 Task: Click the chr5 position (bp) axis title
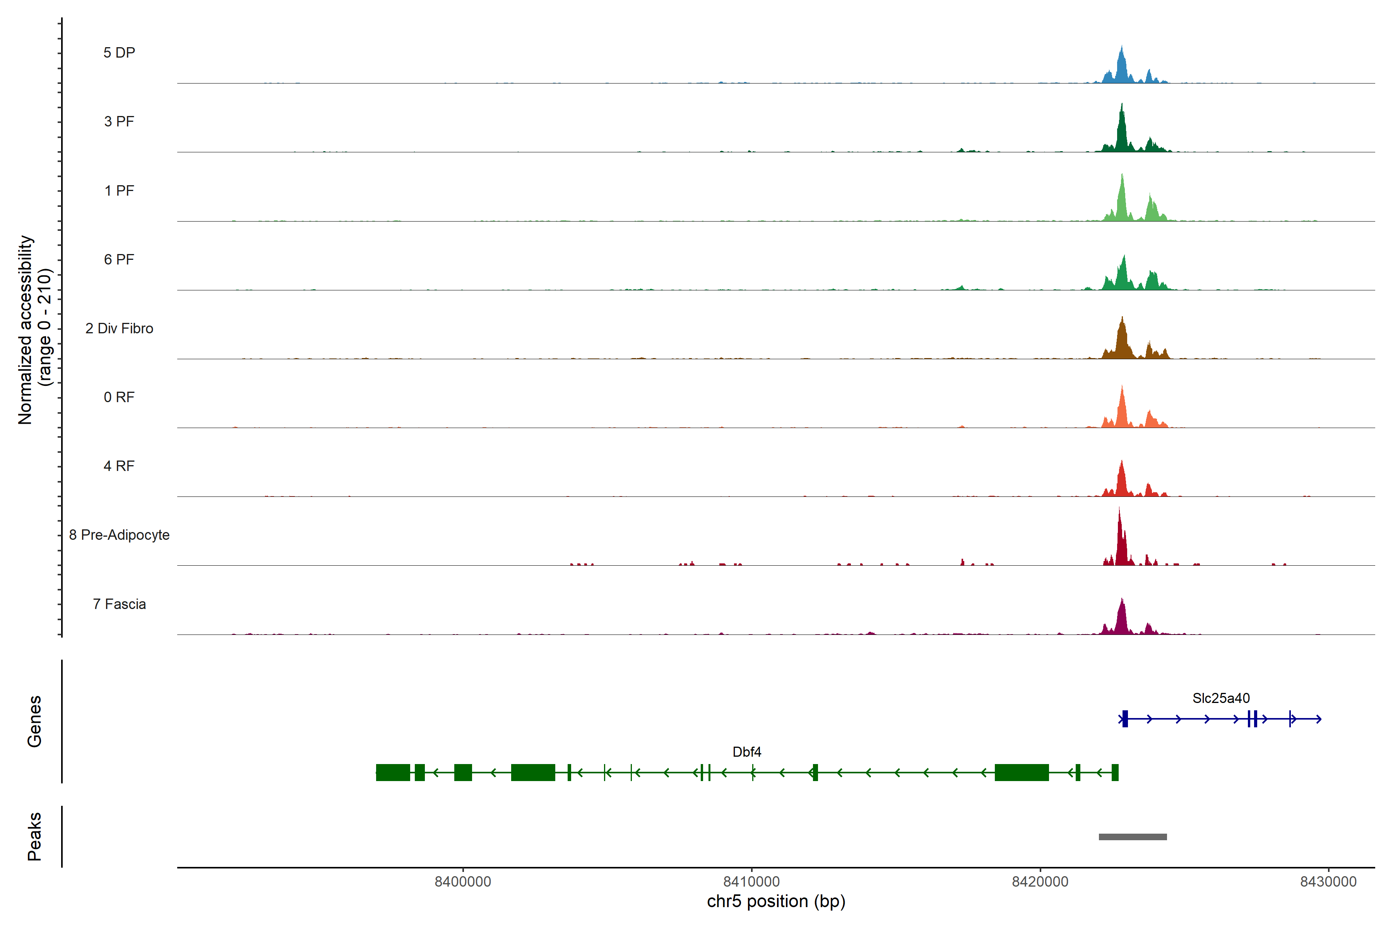point(776,901)
